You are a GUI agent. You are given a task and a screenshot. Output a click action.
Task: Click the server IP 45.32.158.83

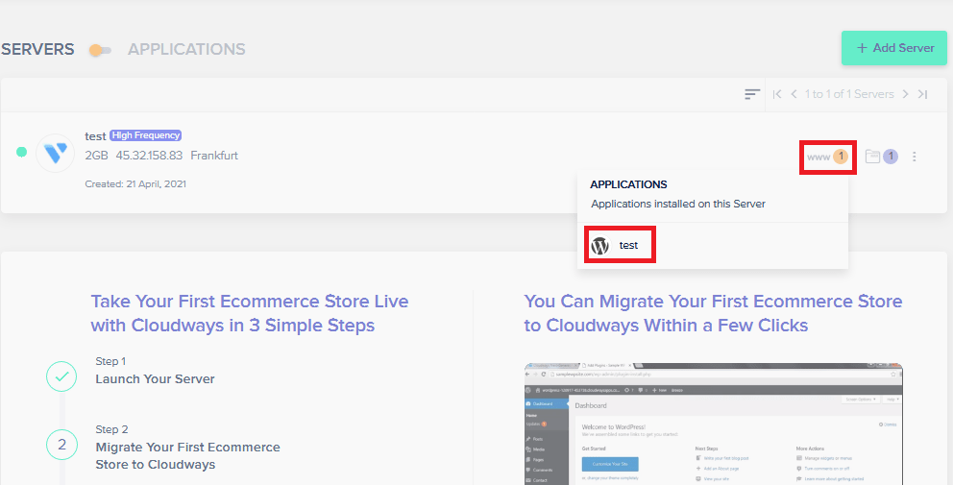pyautogui.click(x=149, y=156)
